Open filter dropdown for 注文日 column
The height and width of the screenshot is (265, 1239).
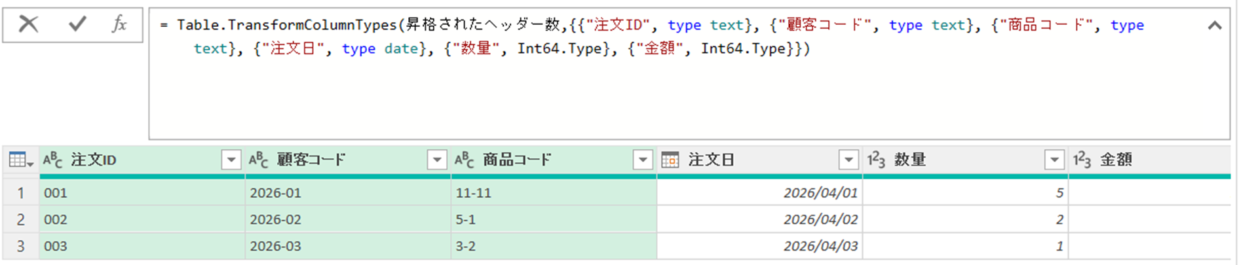[x=848, y=160]
